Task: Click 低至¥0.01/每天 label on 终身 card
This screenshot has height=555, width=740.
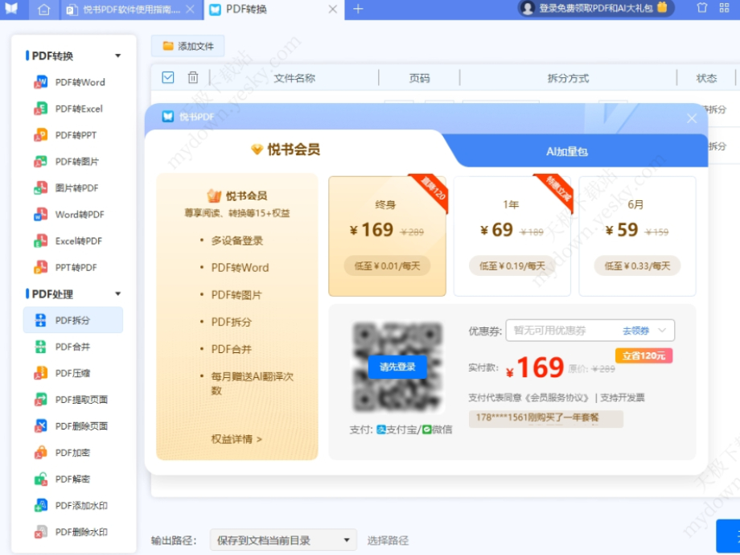Action: (x=387, y=265)
